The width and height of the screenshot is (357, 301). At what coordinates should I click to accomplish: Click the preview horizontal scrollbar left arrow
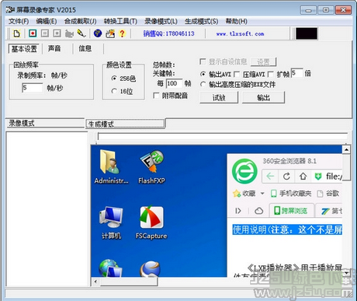click(x=95, y=282)
